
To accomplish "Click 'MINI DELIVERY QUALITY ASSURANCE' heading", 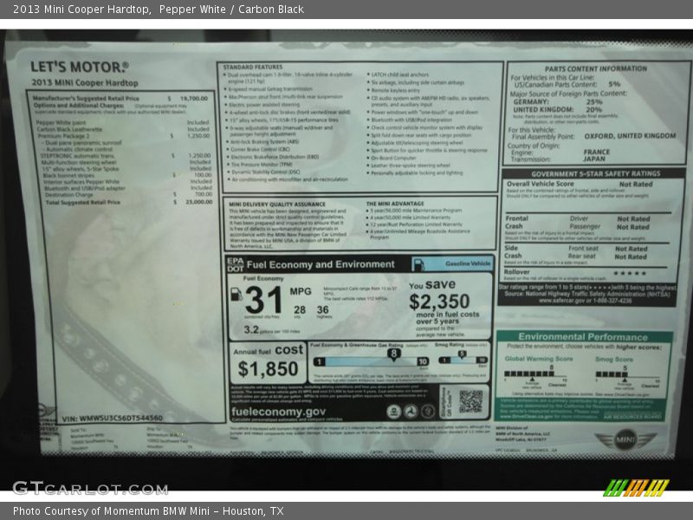I will tap(277, 205).
